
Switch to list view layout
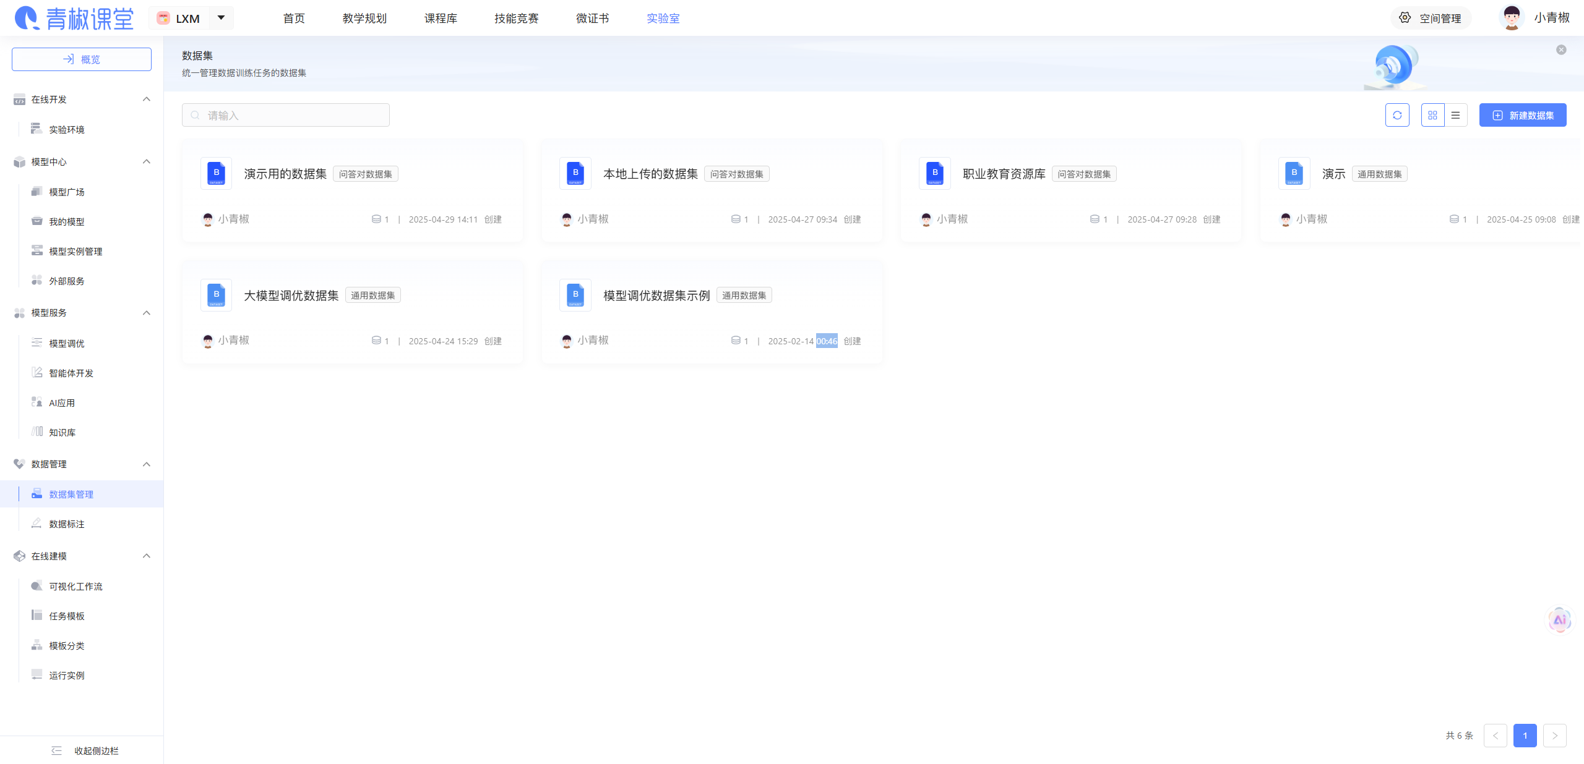pos(1455,115)
